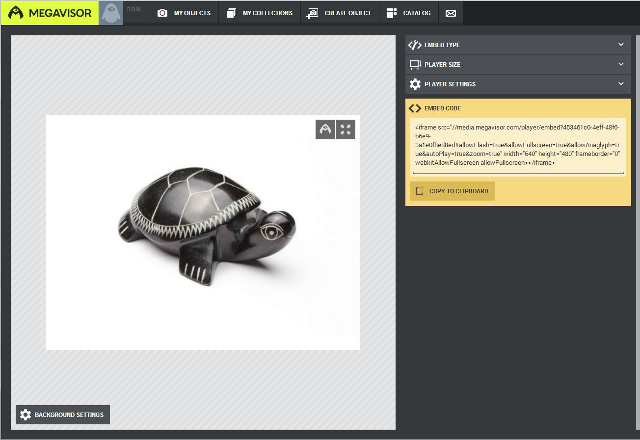Click inside the embed code text area

click(x=518, y=146)
